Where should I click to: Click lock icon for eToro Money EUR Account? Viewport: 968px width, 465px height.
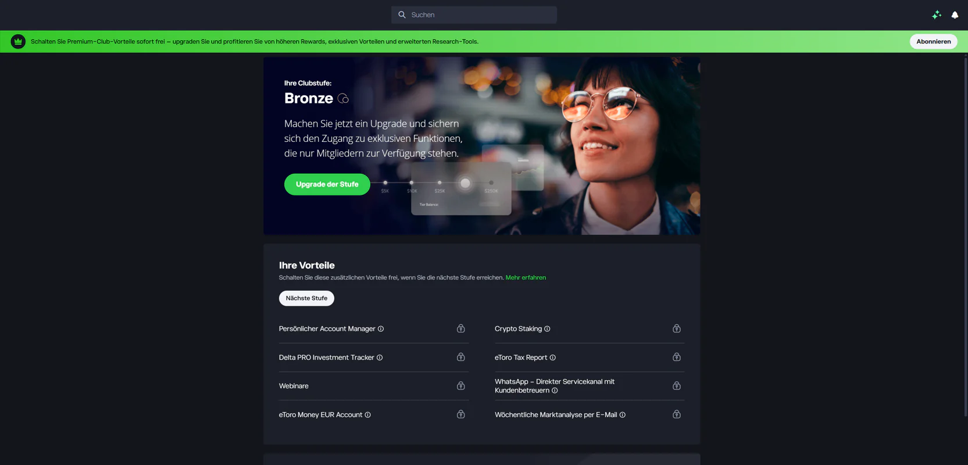pyautogui.click(x=460, y=414)
